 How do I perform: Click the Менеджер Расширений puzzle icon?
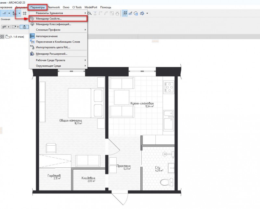(32, 54)
